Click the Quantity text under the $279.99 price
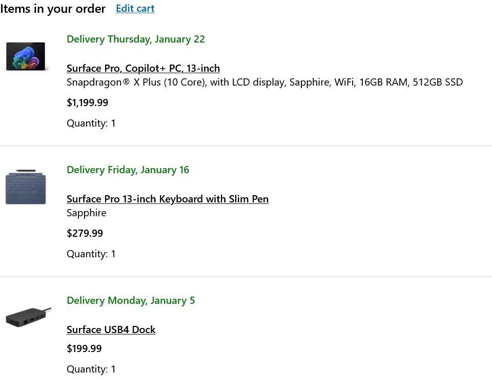 click(91, 254)
